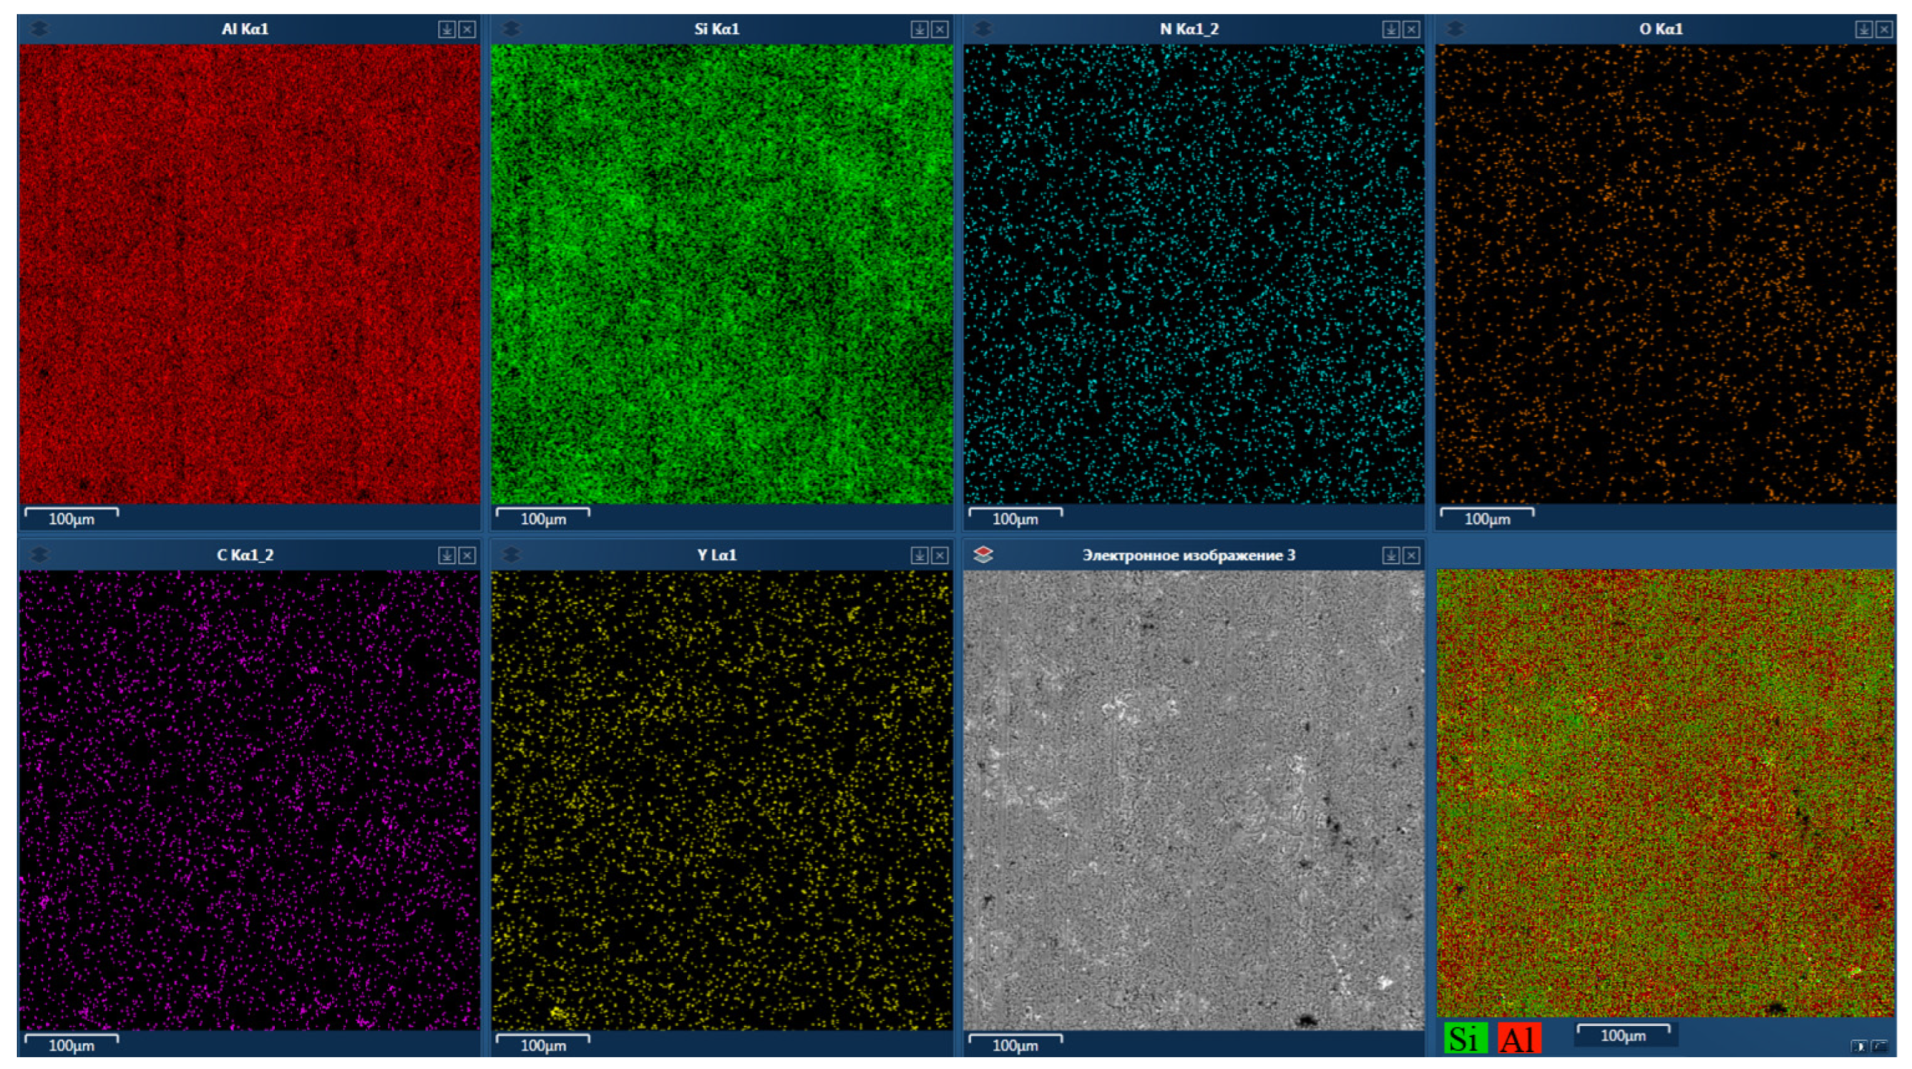Click the download arrow icon on Y Lα1 map

coord(919,555)
